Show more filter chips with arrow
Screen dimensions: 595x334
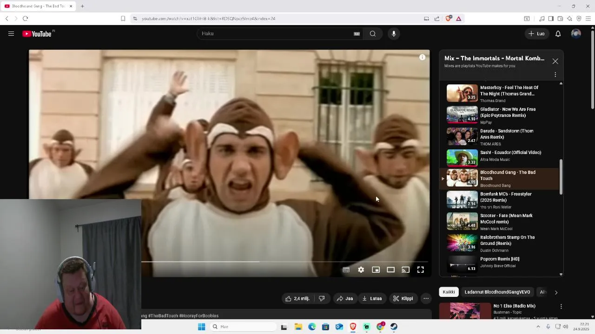coord(556,292)
